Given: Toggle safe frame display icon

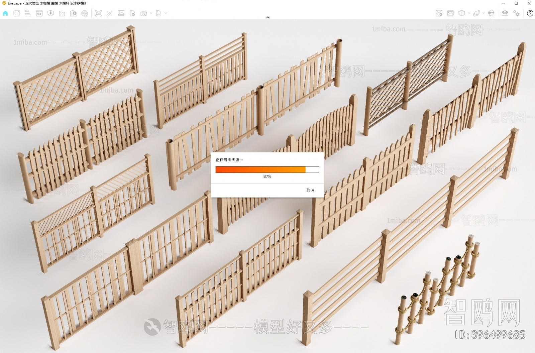Looking at the screenshot, I should pyautogui.click(x=450, y=13).
